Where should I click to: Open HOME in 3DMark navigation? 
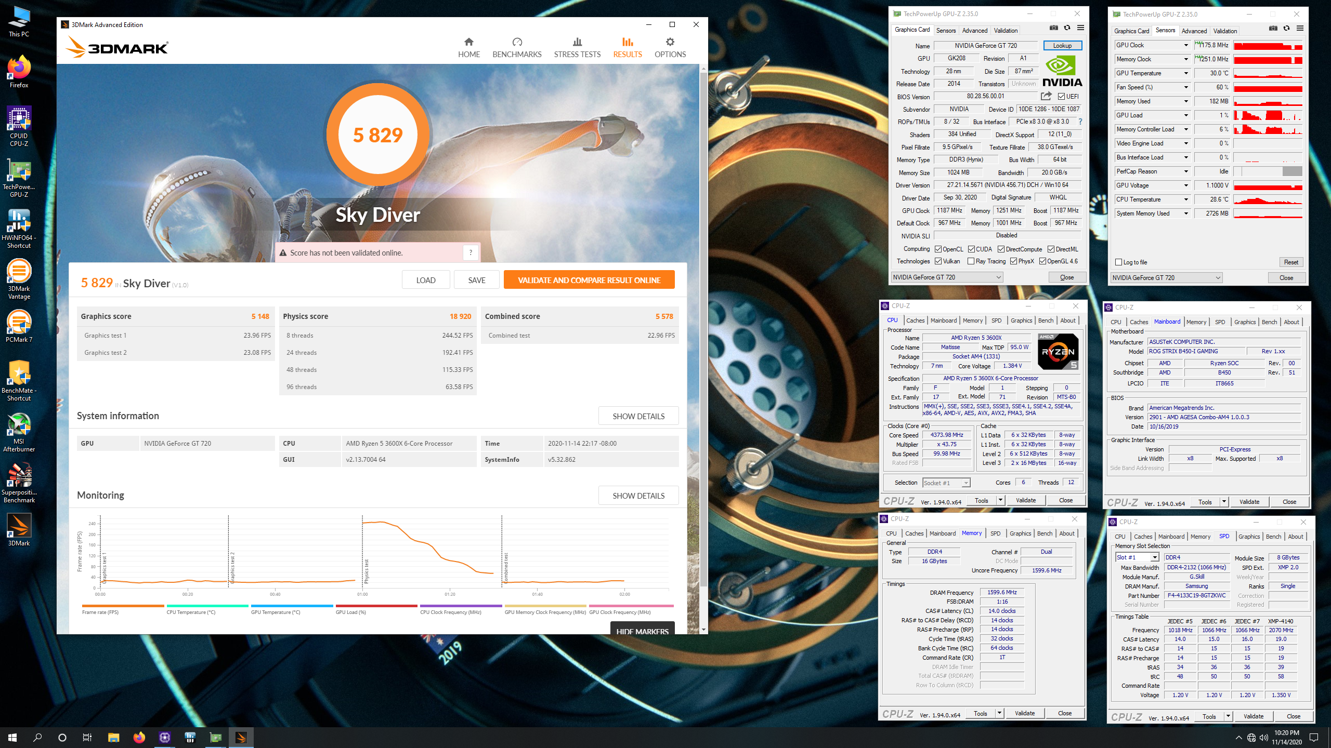pyautogui.click(x=468, y=48)
